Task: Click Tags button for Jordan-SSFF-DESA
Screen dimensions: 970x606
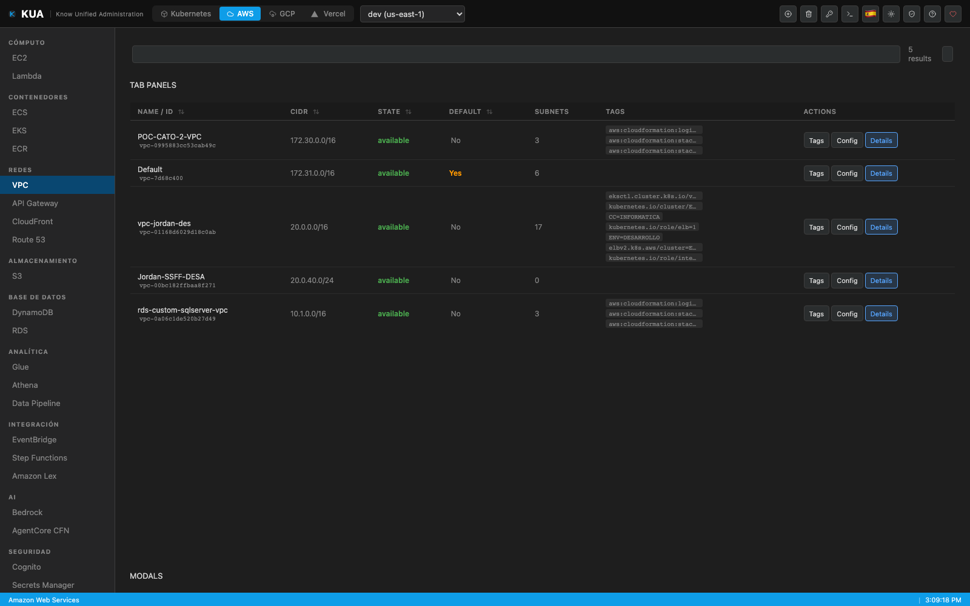Action: (816, 281)
